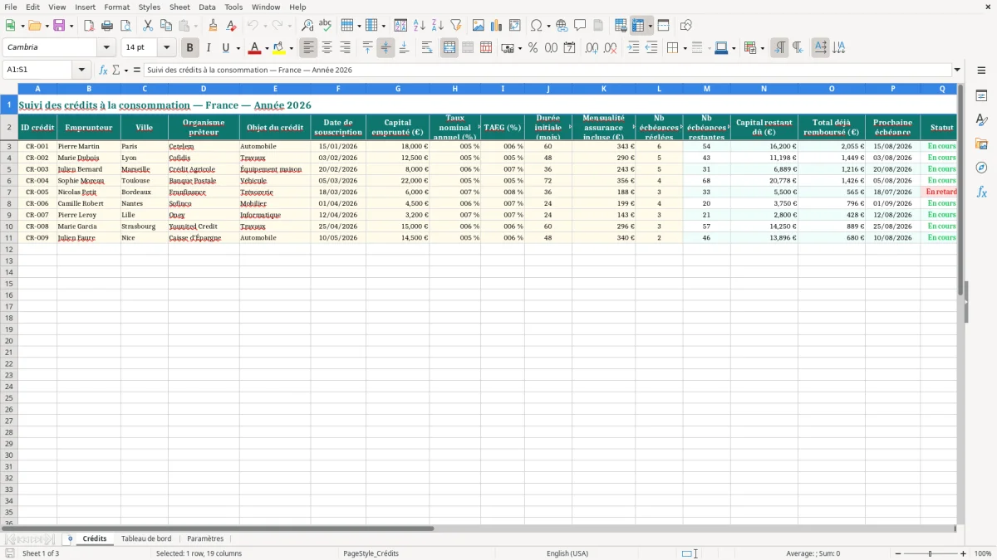The image size is (997, 560).
Task: Open the Draw Functions shapes icon
Action: (686, 26)
